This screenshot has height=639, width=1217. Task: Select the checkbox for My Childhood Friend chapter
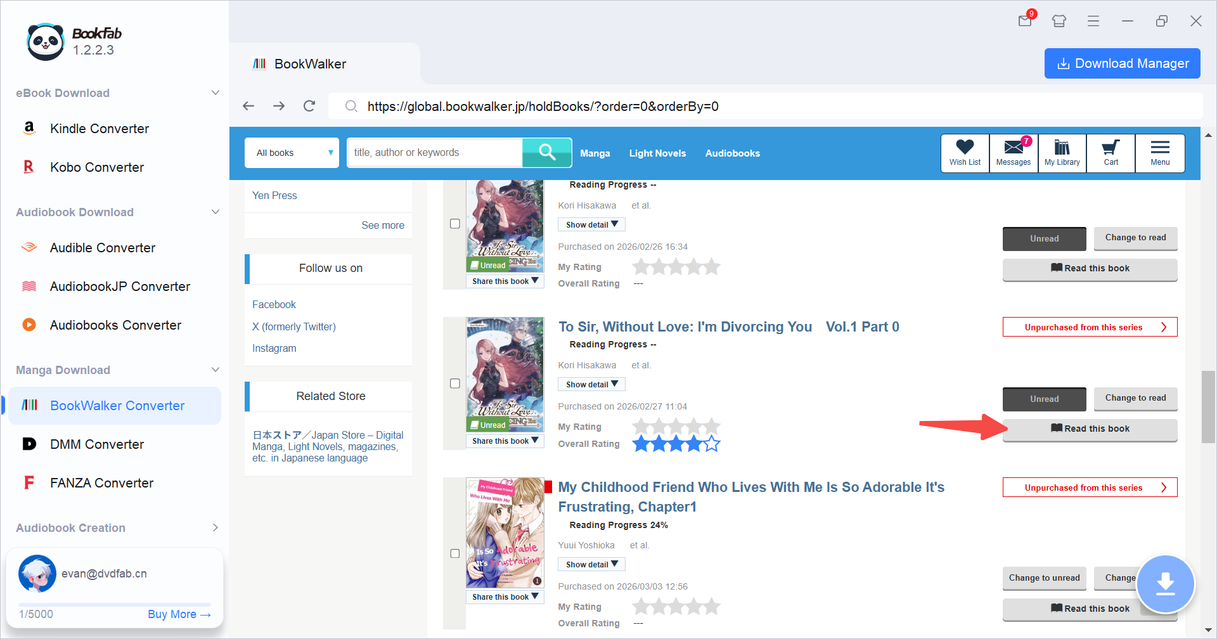pos(454,553)
